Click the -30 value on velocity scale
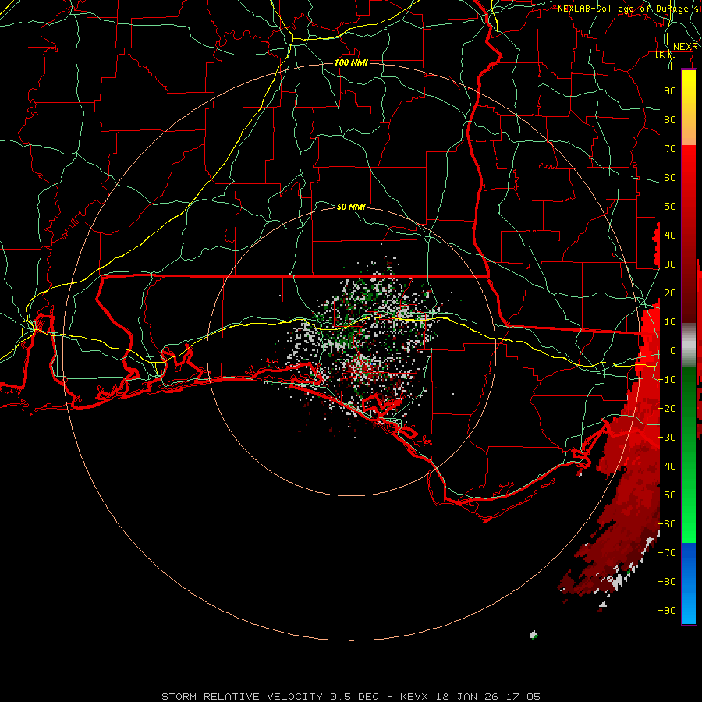Image resolution: width=702 pixels, height=702 pixels. pos(667,438)
